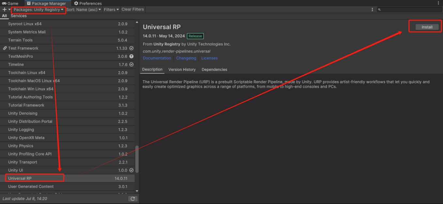Open the Licenses link

[209, 58]
